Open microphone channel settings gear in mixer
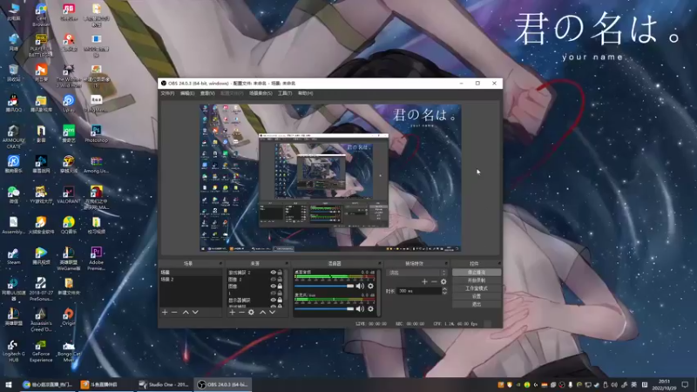697x392 pixels. [x=370, y=308]
